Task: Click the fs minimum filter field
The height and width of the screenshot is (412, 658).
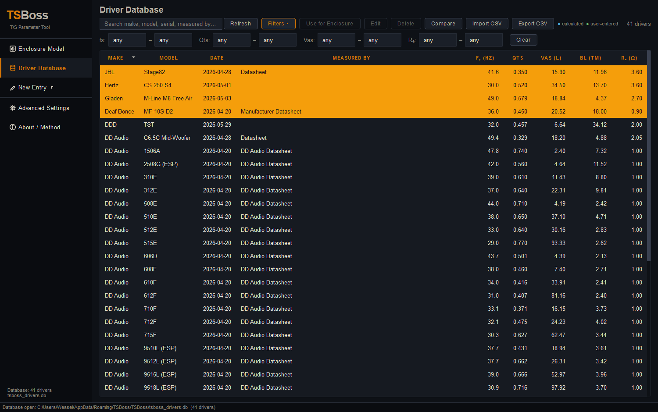Action: tap(127, 40)
